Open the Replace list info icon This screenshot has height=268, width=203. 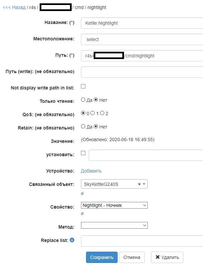[x=72, y=240]
